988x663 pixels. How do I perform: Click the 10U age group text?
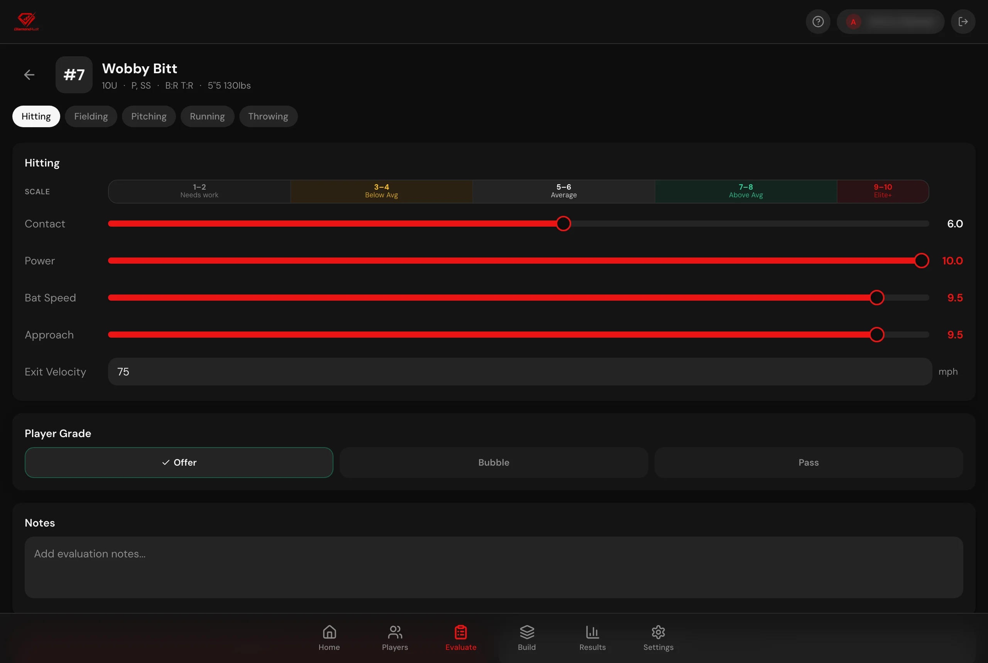109,86
